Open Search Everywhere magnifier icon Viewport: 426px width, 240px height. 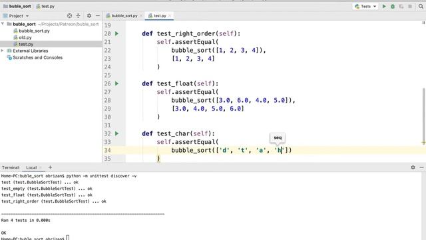click(x=421, y=6)
